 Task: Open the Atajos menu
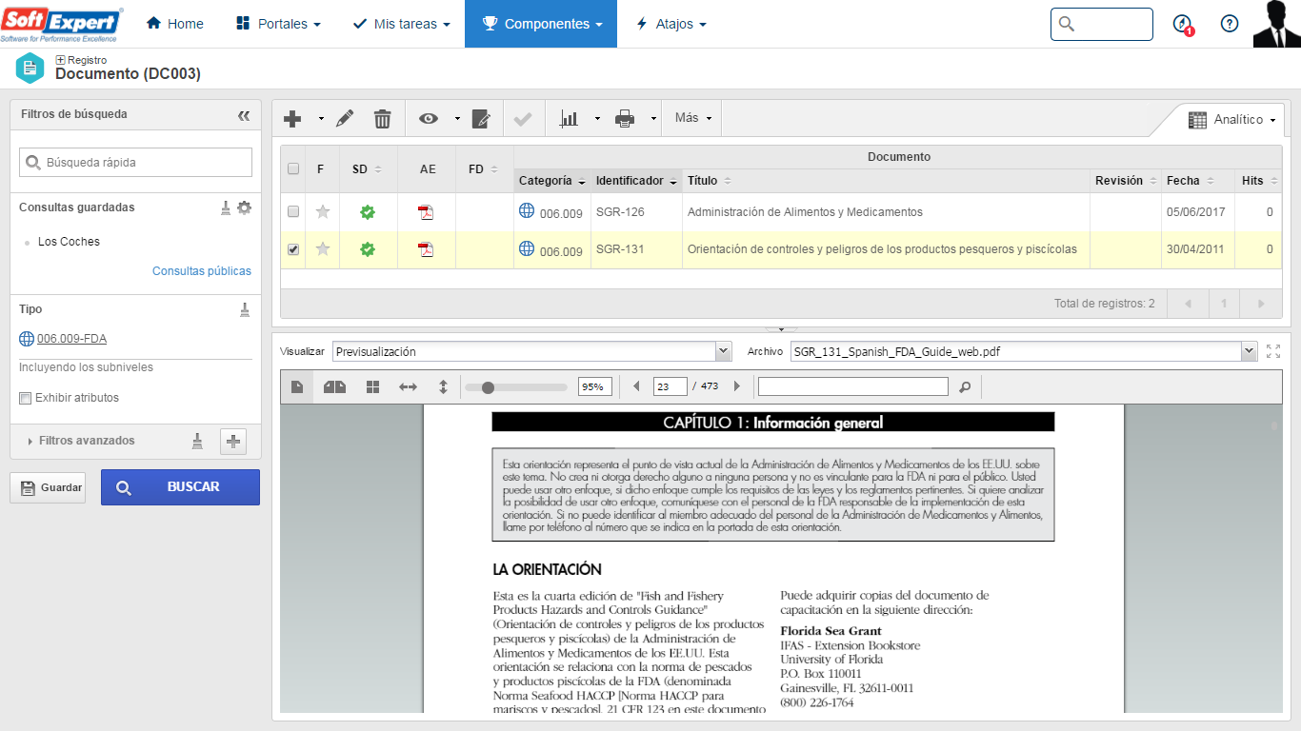(671, 24)
